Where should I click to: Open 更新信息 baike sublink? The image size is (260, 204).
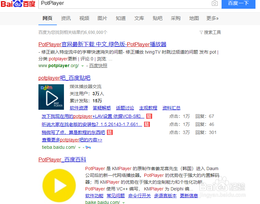coord(189,196)
